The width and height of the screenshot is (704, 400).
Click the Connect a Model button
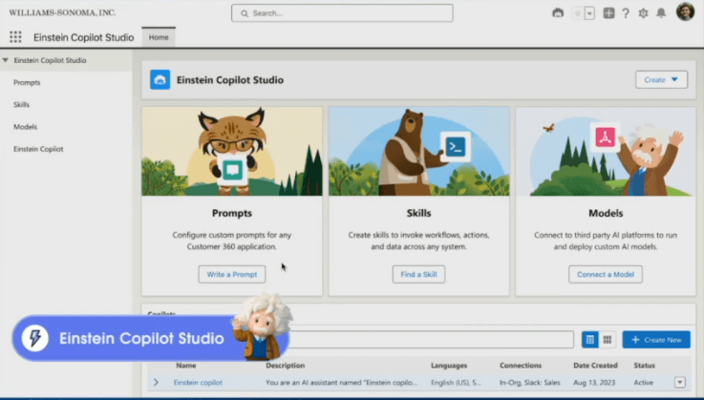click(606, 274)
